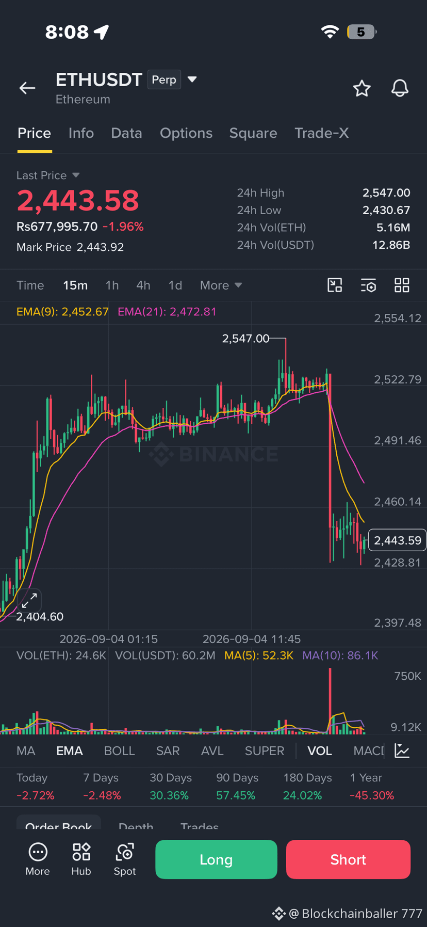Viewport: 427px width, 927px height.
Task: Add ETHUSDT to favorites with star icon
Action: point(362,88)
